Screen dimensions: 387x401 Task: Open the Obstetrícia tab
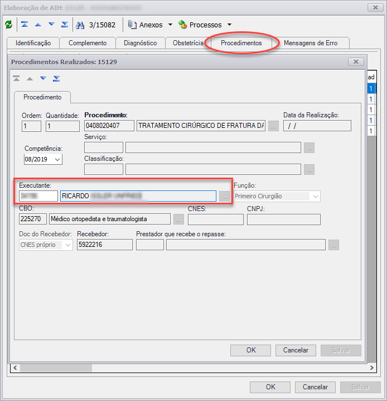coord(188,43)
